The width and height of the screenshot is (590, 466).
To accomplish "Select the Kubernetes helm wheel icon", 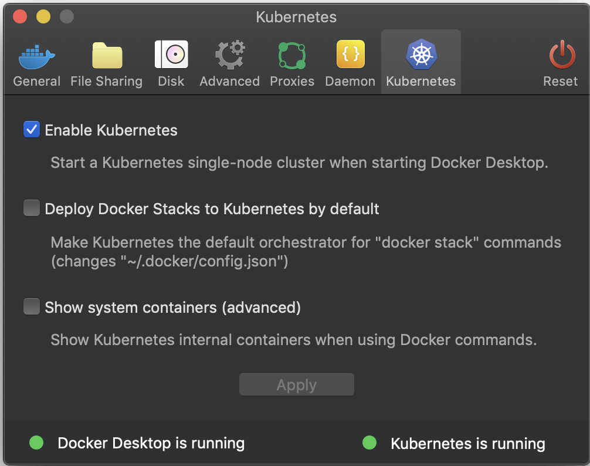I will (x=421, y=54).
